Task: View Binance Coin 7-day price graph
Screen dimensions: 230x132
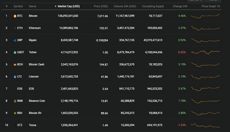Action: tap(205, 101)
